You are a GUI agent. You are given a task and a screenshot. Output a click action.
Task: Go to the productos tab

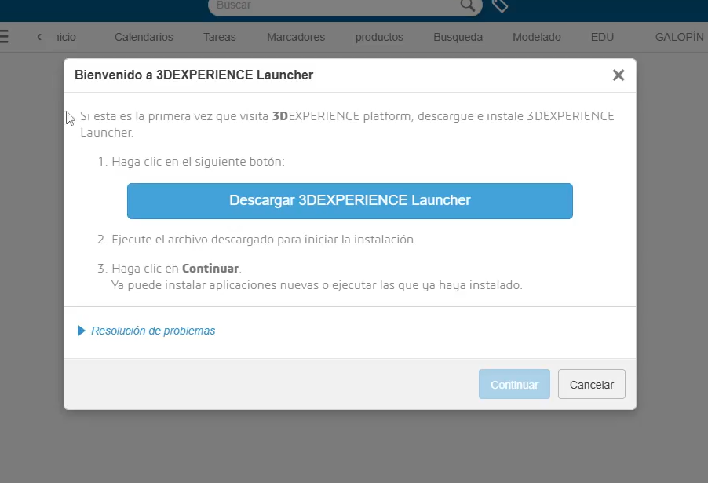(x=379, y=37)
